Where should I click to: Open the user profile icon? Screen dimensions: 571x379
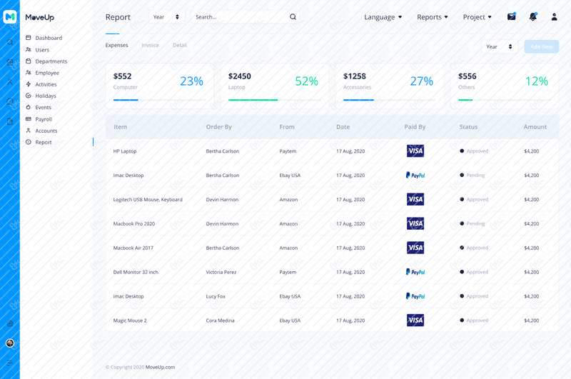point(555,16)
